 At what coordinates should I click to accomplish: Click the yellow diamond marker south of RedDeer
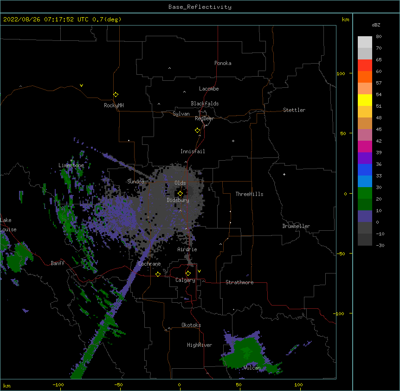pos(197,130)
